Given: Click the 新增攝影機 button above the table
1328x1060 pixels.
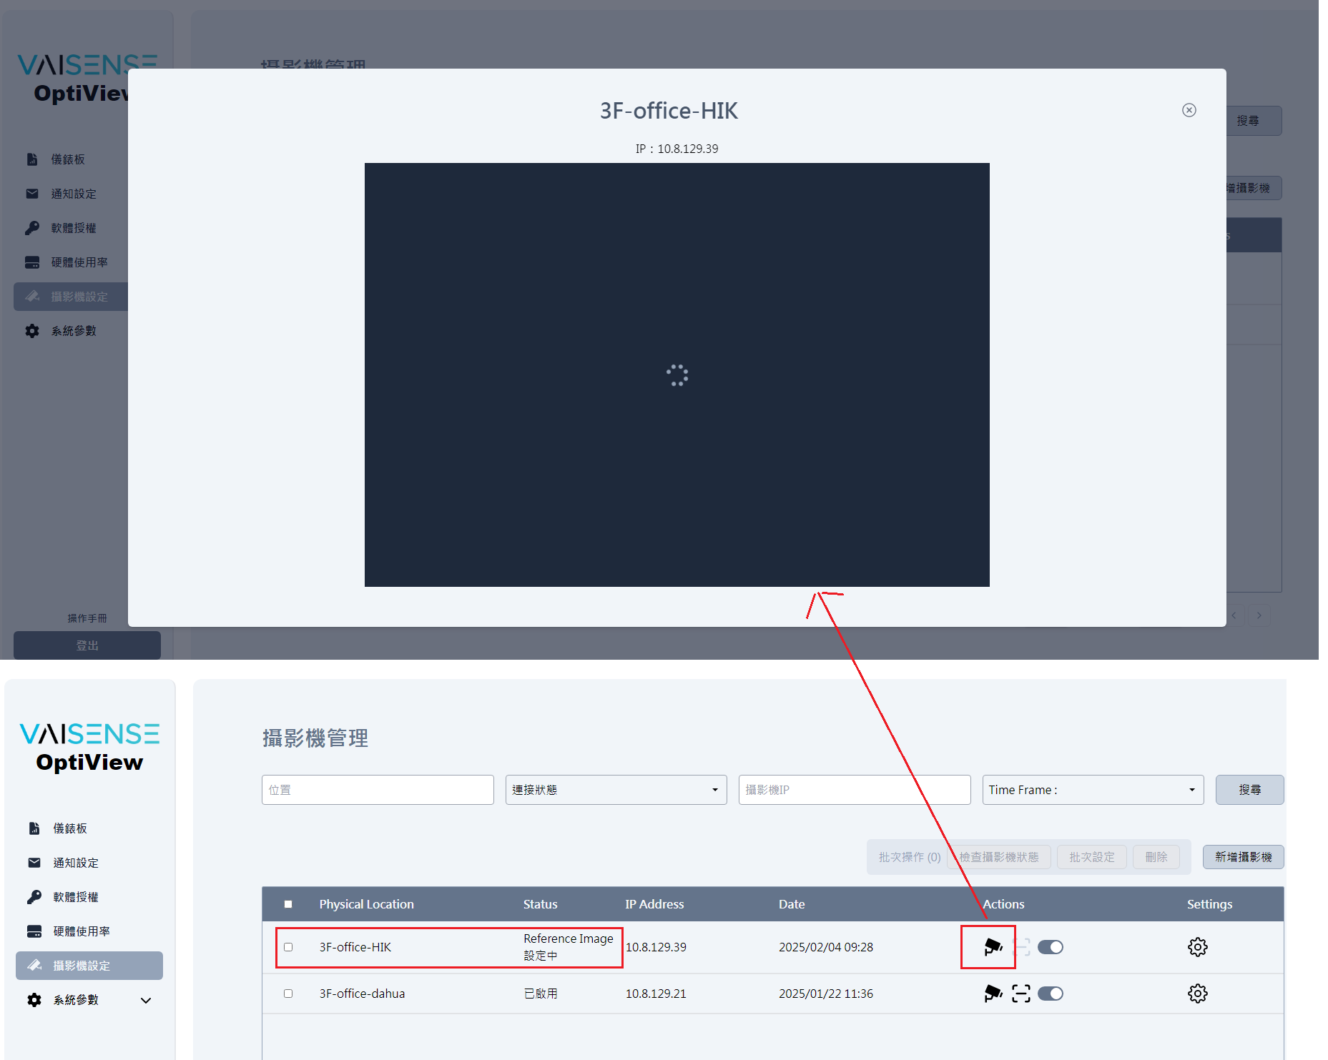Looking at the screenshot, I should click(x=1243, y=857).
